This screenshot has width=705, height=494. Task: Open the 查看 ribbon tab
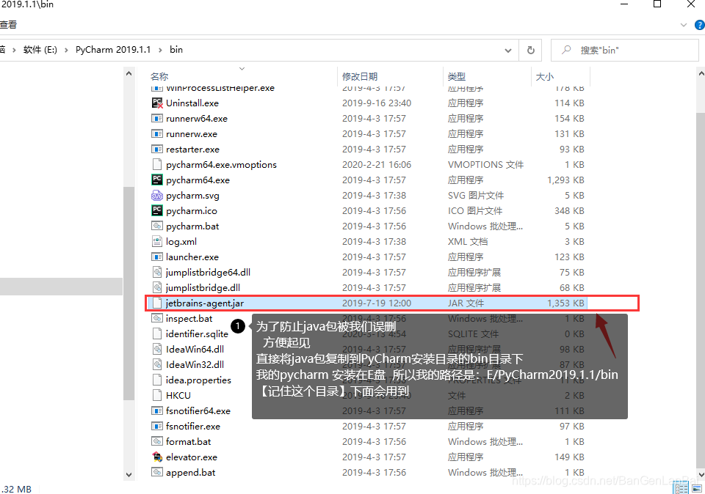click(x=9, y=25)
